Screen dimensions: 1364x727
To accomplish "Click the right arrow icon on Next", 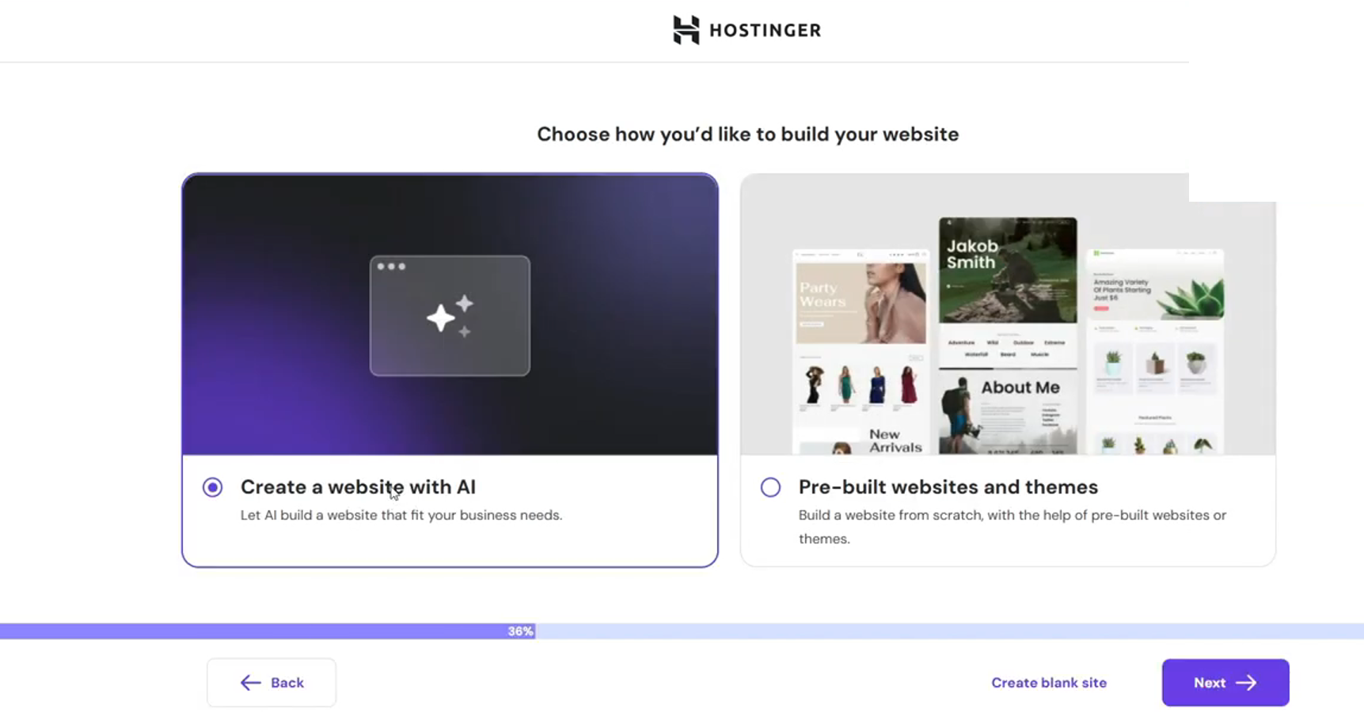I will tap(1246, 683).
